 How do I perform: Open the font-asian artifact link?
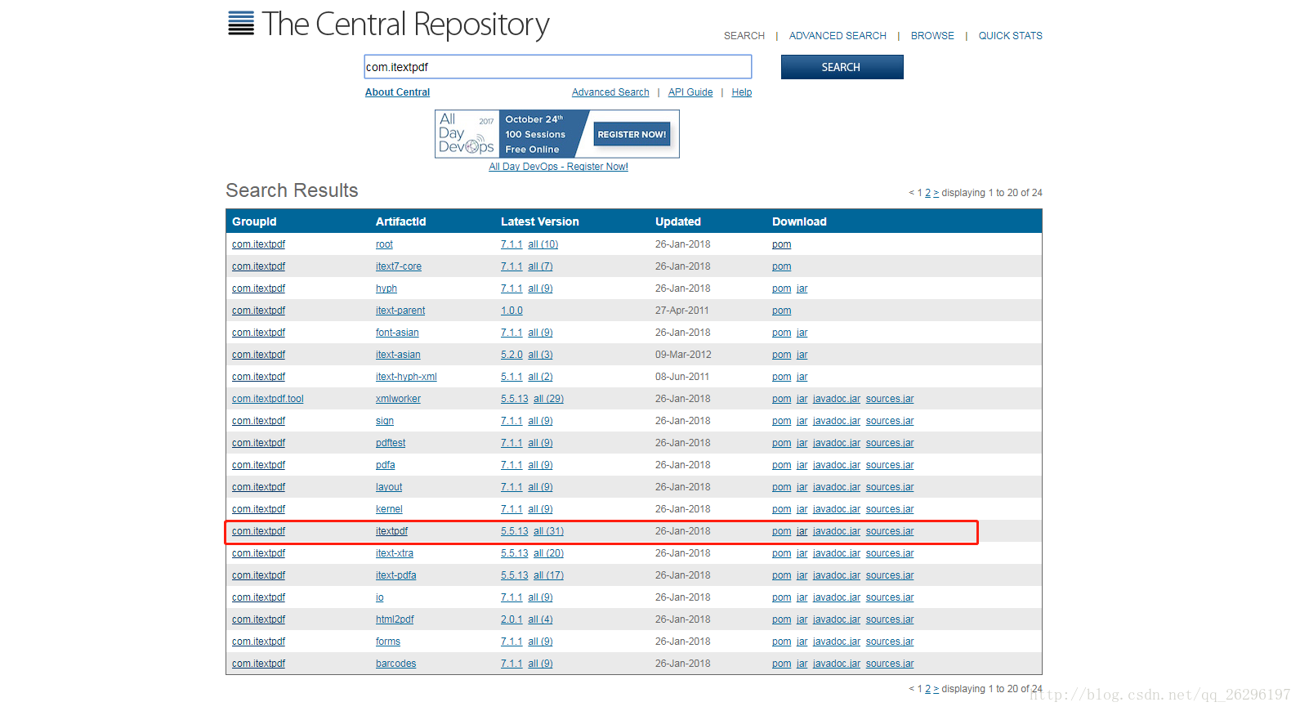tap(397, 333)
